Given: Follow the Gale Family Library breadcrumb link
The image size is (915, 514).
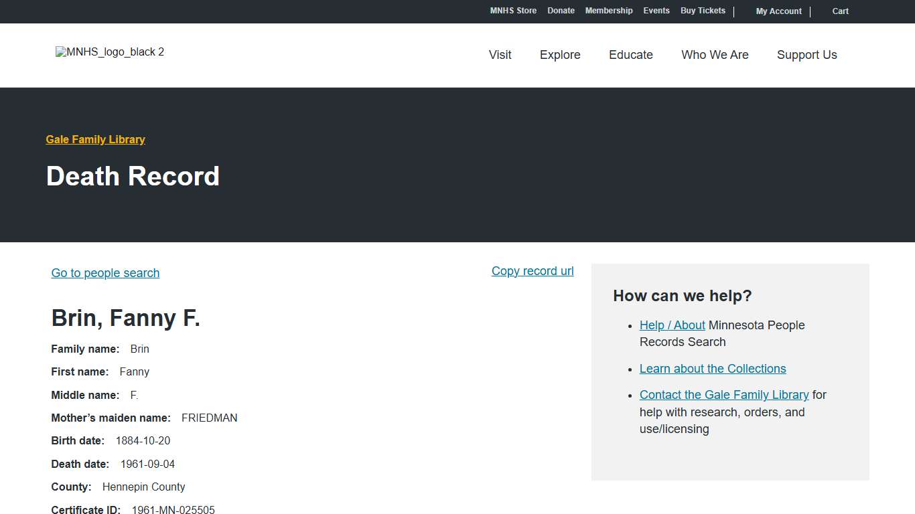Looking at the screenshot, I should (x=95, y=139).
